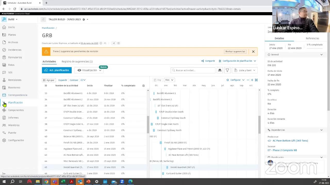330x185 pixels.
Task: Open Informes module
Action: (x=13, y=118)
